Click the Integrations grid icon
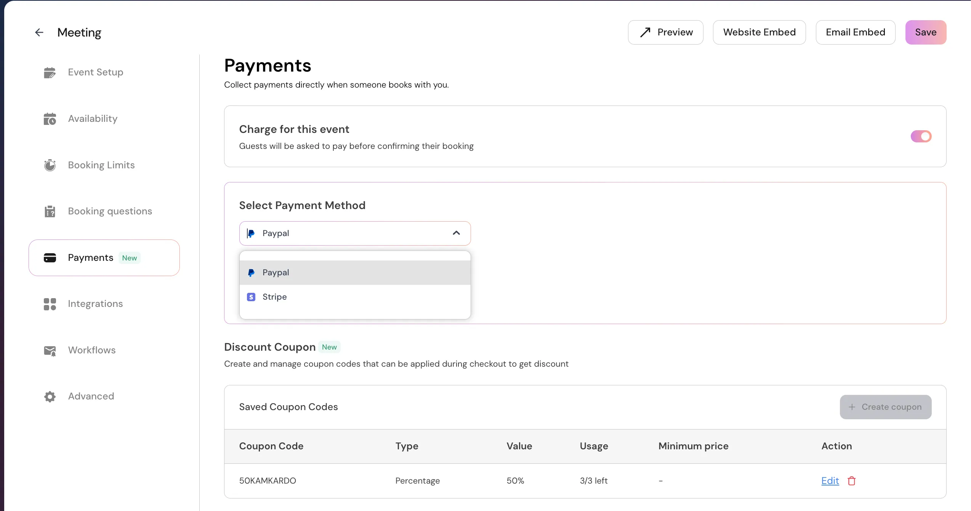The height and width of the screenshot is (511, 971). (x=50, y=304)
